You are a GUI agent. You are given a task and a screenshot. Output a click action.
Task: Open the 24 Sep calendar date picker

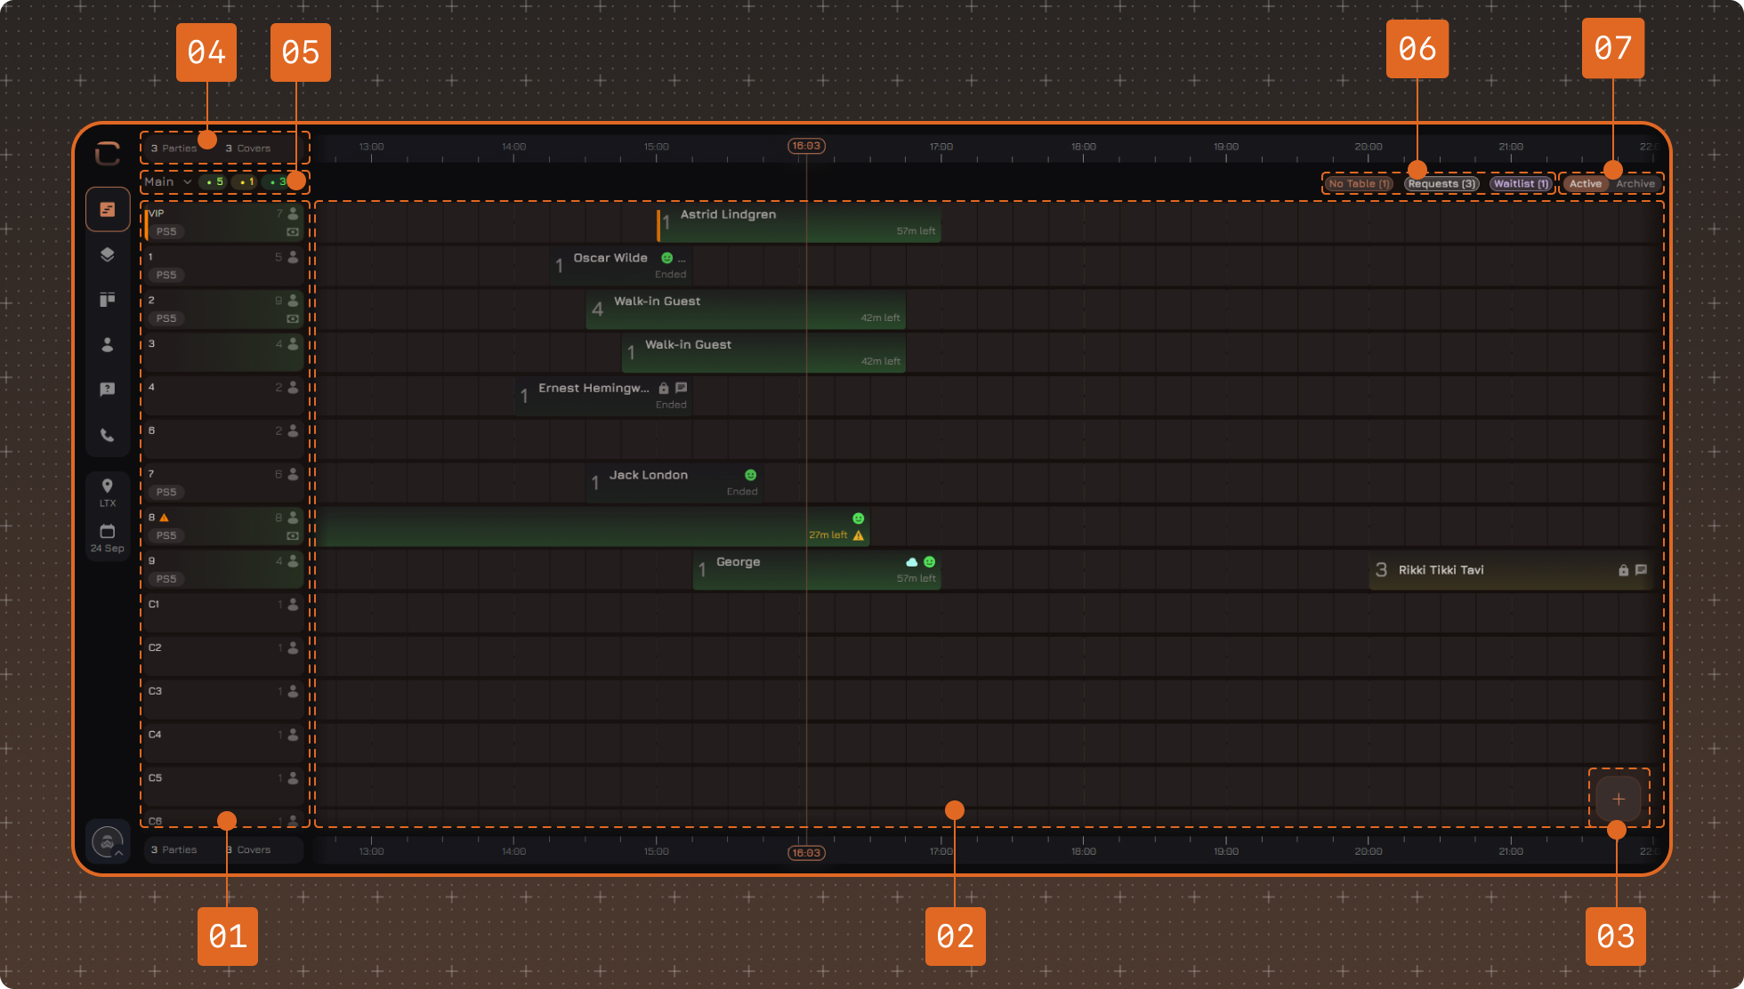click(x=108, y=538)
